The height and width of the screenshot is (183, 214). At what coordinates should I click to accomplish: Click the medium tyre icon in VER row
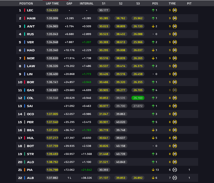(x=175, y=42)
